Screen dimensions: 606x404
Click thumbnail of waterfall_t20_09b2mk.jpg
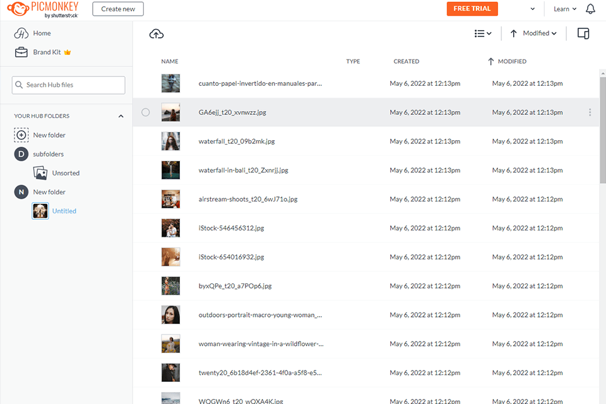[x=170, y=141]
